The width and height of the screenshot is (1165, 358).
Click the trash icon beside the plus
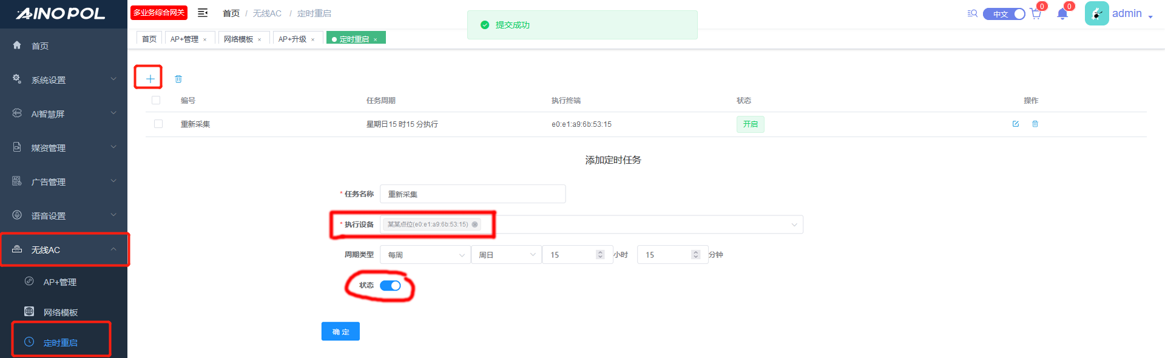[178, 79]
